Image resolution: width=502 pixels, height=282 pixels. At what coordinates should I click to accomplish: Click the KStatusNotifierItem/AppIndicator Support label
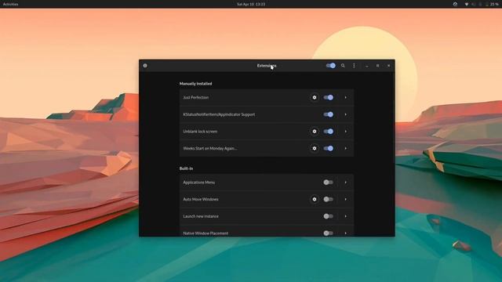[x=219, y=114]
